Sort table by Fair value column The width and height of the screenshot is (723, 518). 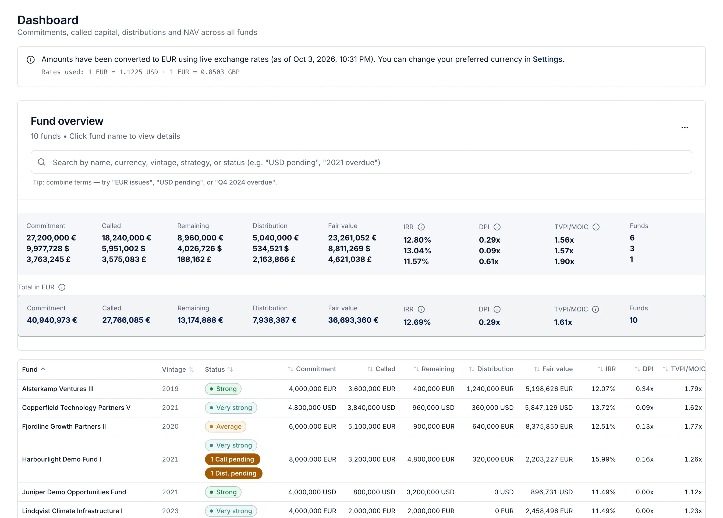[x=553, y=369]
